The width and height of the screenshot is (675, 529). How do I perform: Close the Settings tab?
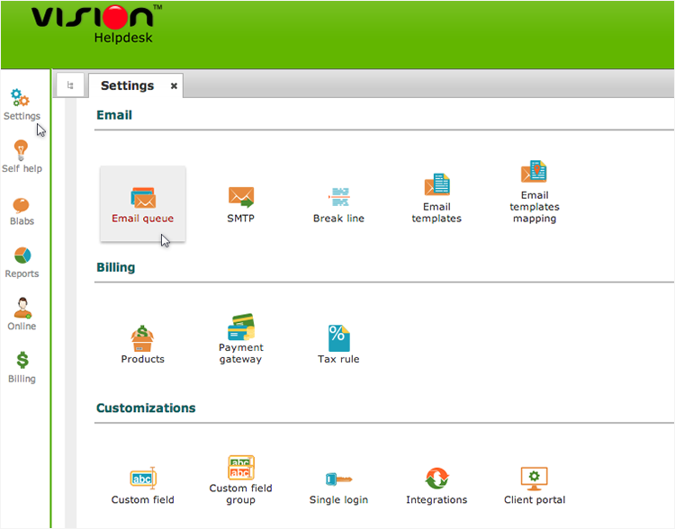point(174,86)
